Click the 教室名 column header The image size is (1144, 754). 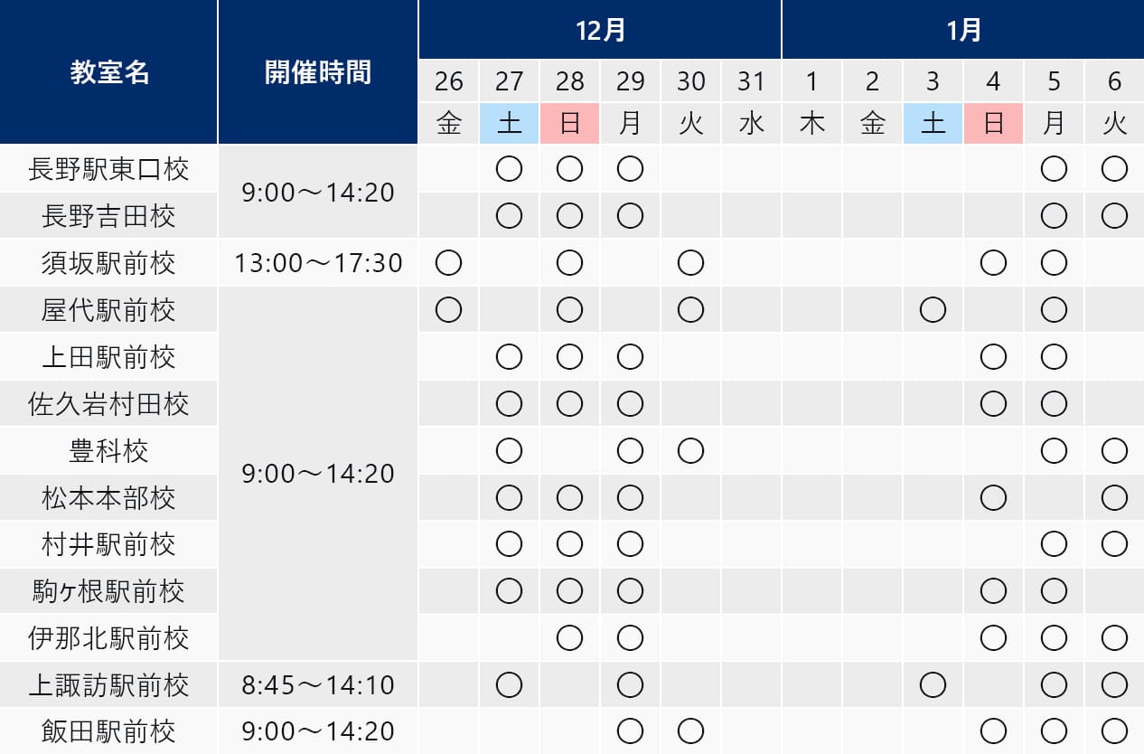coord(109,72)
